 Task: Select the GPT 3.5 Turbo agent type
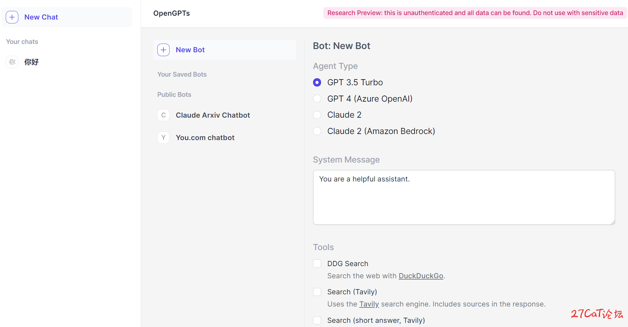coord(317,82)
